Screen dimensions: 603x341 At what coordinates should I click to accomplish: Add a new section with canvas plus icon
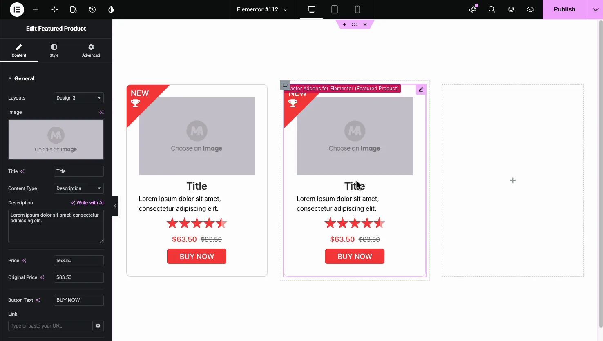344,24
